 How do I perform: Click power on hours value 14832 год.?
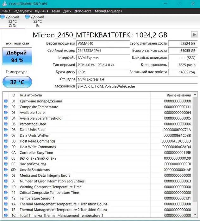click(183, 72)
